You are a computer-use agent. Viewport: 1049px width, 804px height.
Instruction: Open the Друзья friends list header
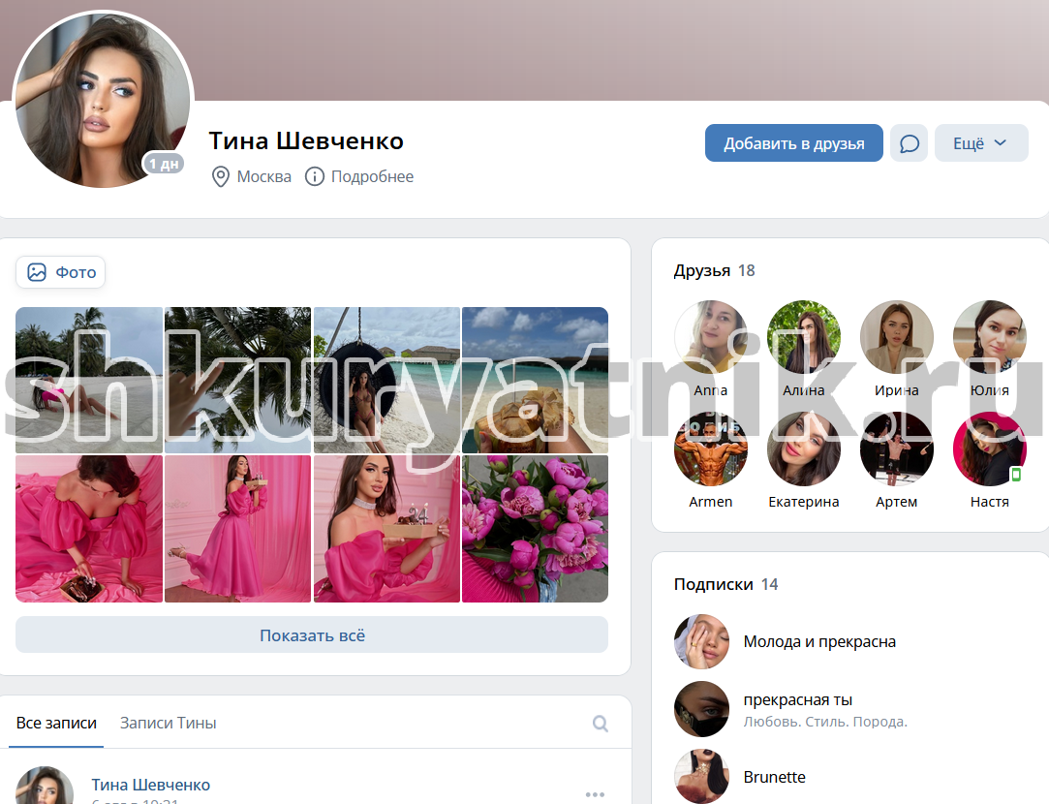click(x=701, y=270)
